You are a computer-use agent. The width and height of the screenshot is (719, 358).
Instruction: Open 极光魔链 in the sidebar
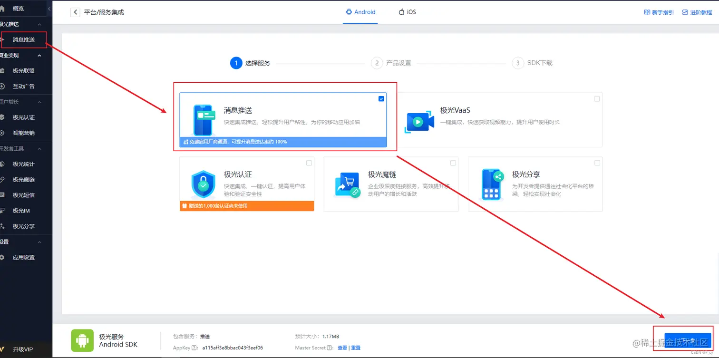(24, 180)
